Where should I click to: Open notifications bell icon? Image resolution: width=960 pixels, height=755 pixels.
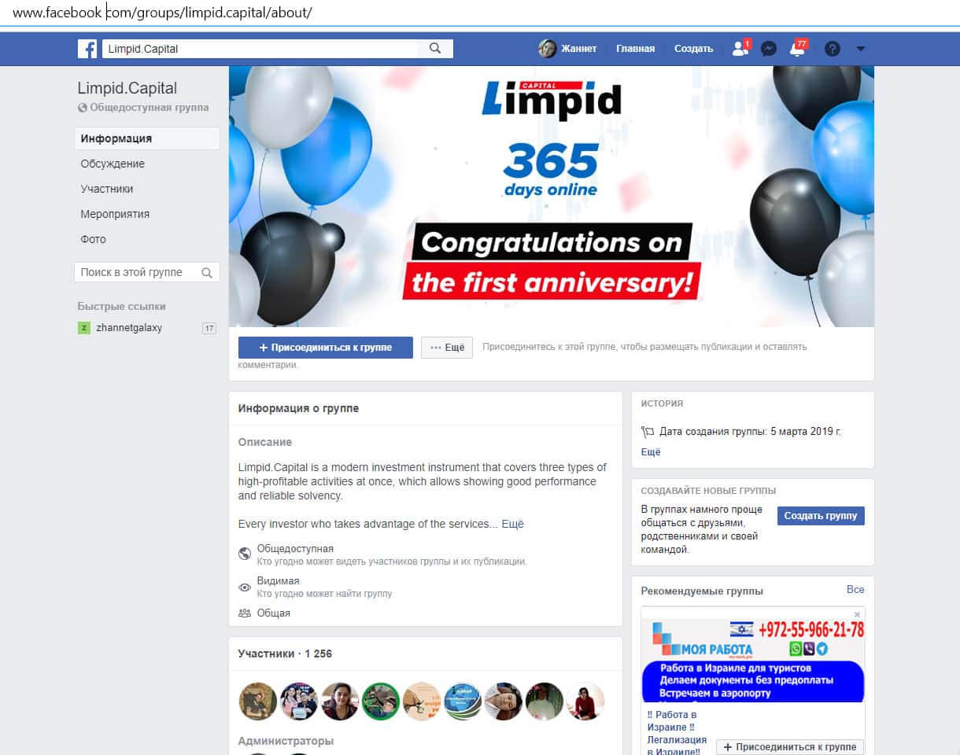(797, 49)
